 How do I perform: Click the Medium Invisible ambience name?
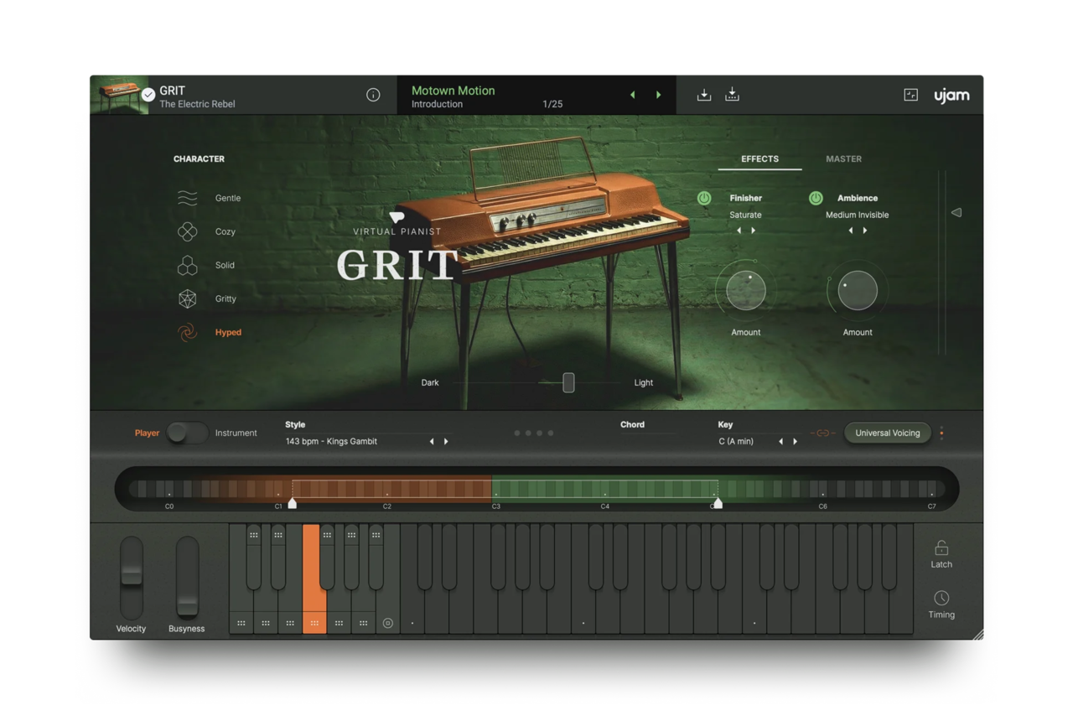(858, 215)
